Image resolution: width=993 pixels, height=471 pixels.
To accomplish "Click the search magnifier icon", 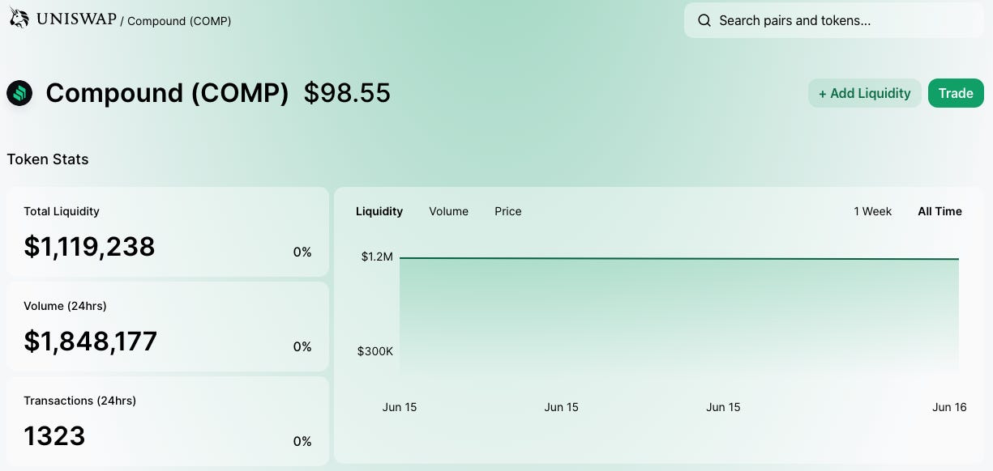I will [x=704, y=20].
